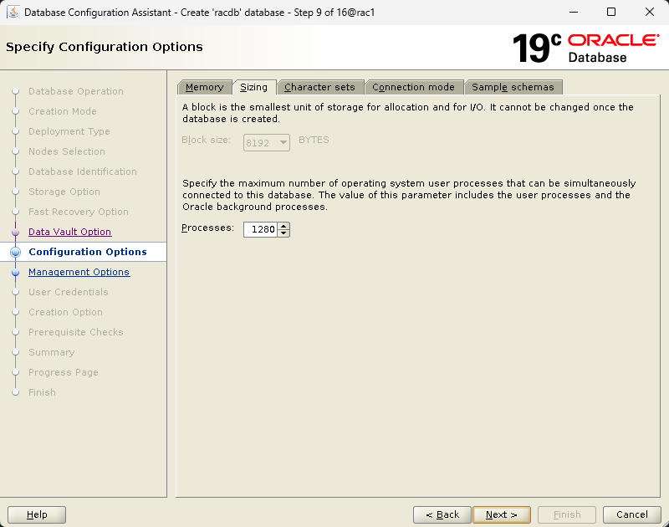Click the Java icon in the title bar
The height and width of the screenshot is (527, 669).
(13, 13)
